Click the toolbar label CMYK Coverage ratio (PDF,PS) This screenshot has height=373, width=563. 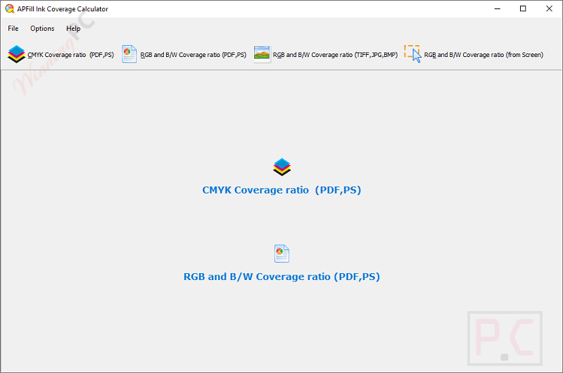coord(71,55)
